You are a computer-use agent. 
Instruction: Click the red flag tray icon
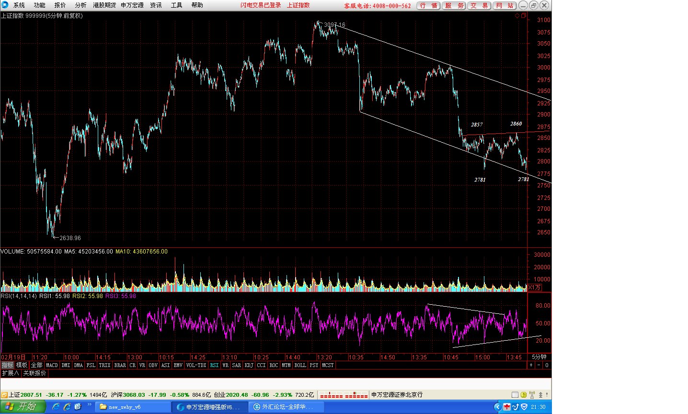tap(507, 407)
